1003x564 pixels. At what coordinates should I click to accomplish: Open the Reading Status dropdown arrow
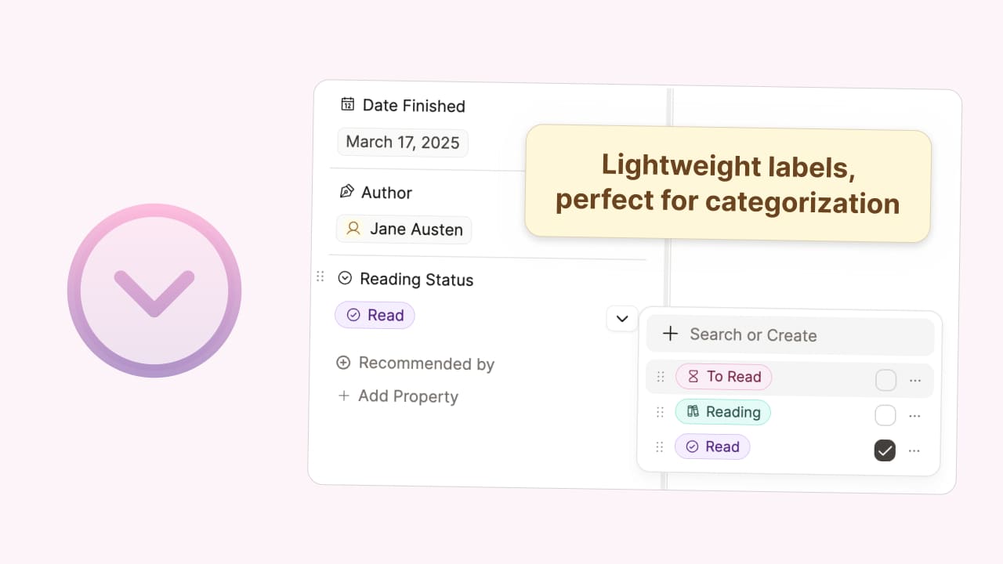pyautogui.click(x=622, y=319)
